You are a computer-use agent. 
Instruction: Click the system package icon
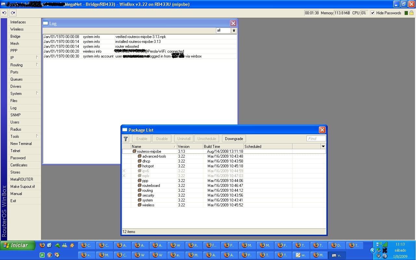tap(139, 200)
